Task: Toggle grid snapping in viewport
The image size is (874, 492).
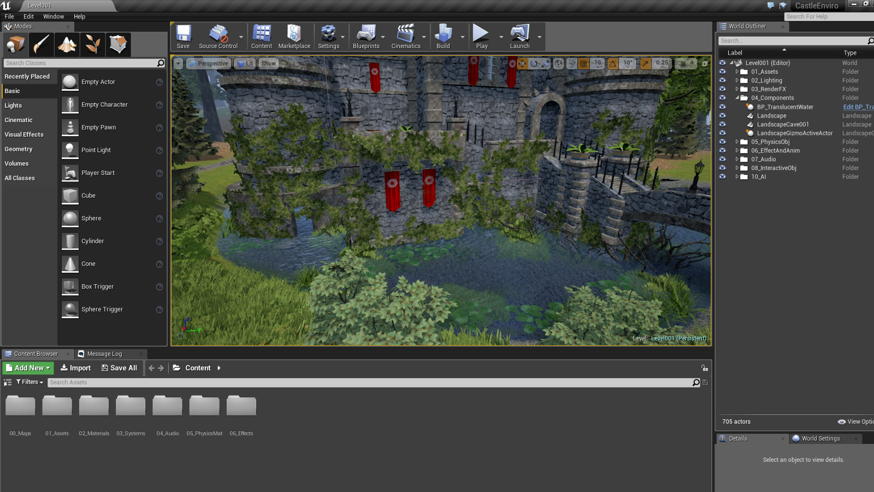Action: click(x=583, y=63)
